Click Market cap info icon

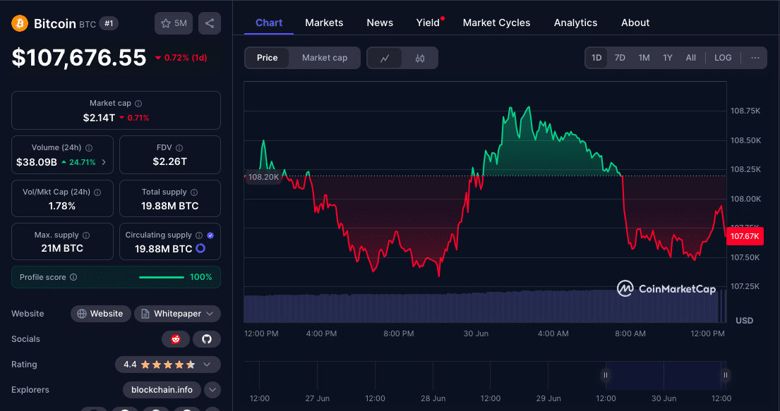click(138, 104)
